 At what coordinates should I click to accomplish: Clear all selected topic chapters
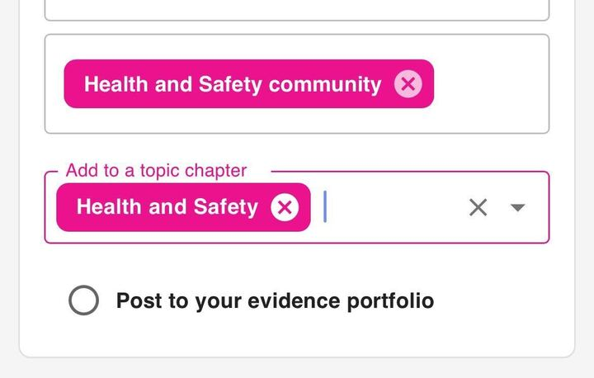(478, 207)
